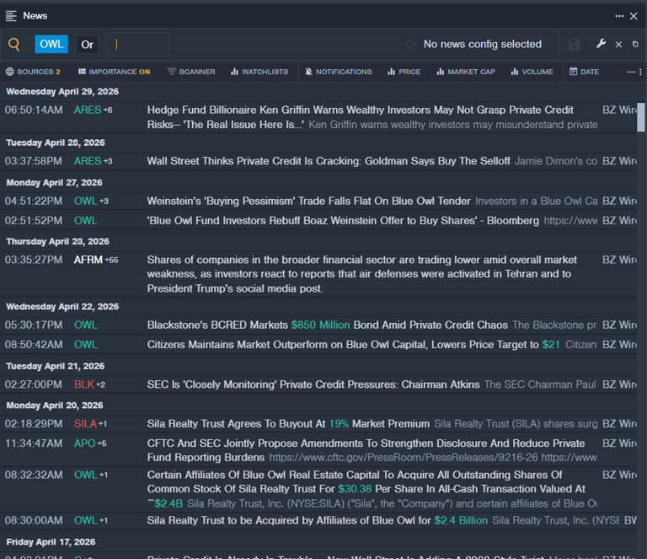
Task: Open the three-dot panel options menu
Action: coord(620,16)
